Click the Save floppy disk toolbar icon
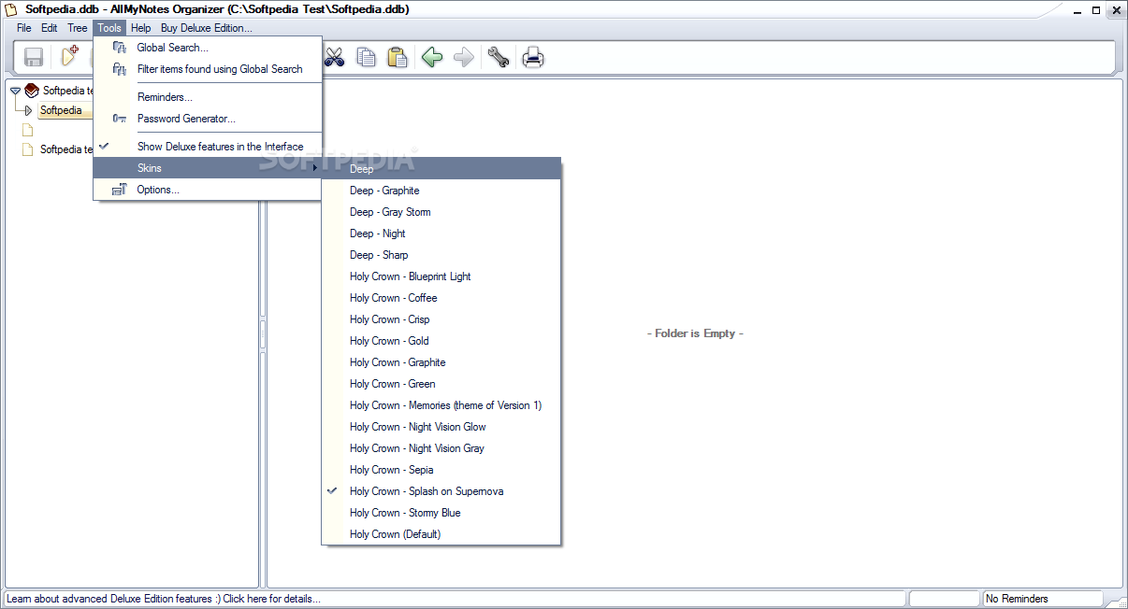This screenshot has height=609, width=1128. [34, 57]
